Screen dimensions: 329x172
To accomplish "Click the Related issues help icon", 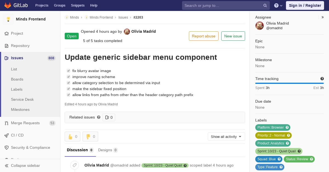I will [x=99, y=117].
